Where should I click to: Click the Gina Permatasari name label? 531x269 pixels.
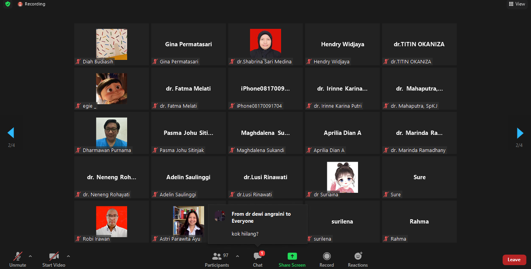click(x=179, y=61)
